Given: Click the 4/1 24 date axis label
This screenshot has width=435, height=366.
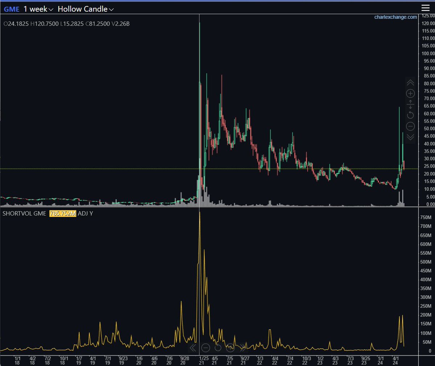Looking at the screenshot, I should [395, 360].
